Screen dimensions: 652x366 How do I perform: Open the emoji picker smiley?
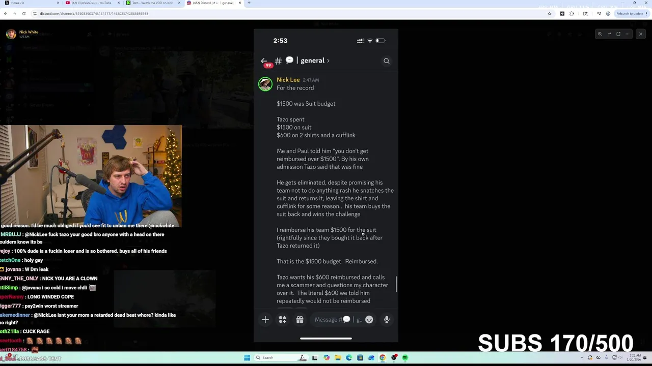coord(369,320)
